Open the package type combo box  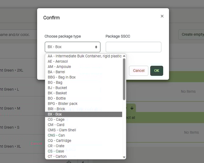click(x=72, y=47)
